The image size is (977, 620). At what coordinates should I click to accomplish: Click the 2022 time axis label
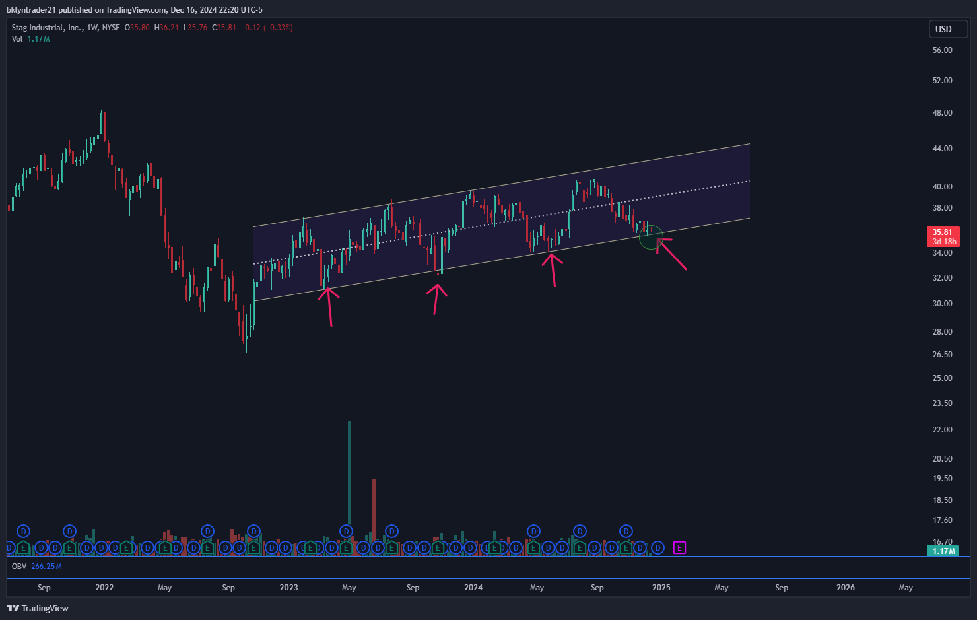(104, 588)
